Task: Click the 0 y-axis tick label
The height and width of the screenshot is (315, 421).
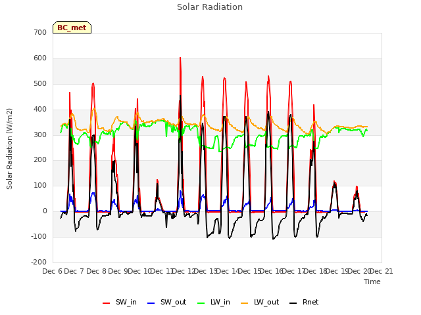Action: click(45, 211)
